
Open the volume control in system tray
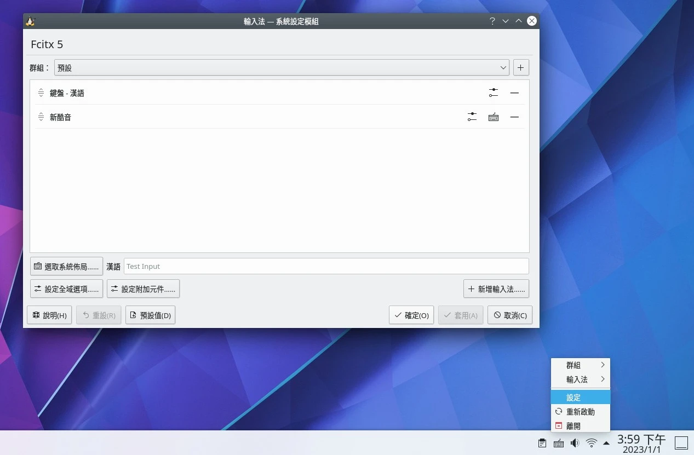coord(575,443)
